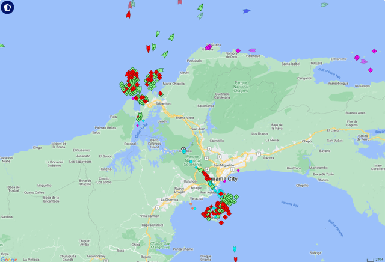Click the green ship at far left edge
Viewport: 385px width, 262px height.
pyautogui.click(x=2, y=45)
